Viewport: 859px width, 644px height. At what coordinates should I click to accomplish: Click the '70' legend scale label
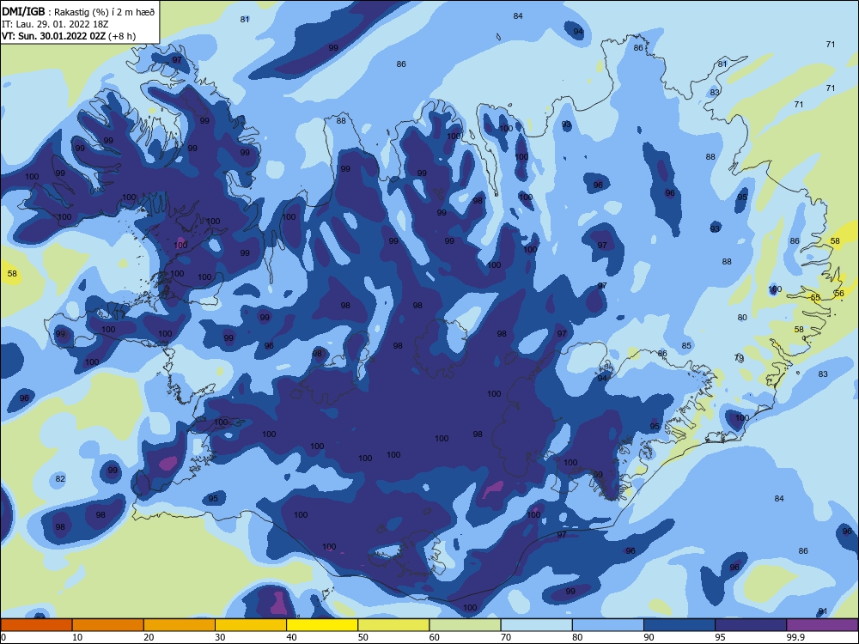point(506,637)
